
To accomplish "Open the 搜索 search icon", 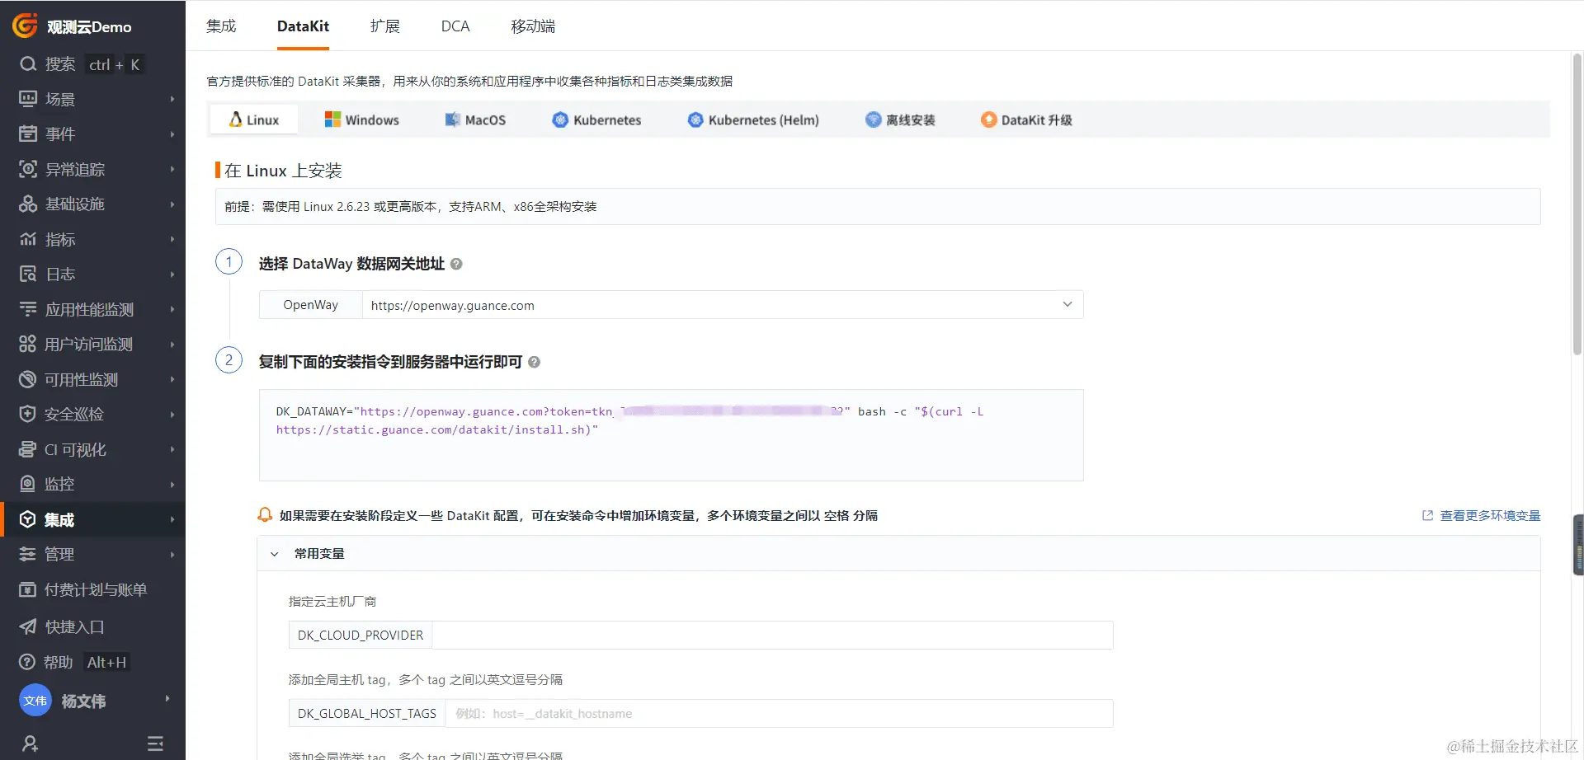I will click(x=28, y=64).
